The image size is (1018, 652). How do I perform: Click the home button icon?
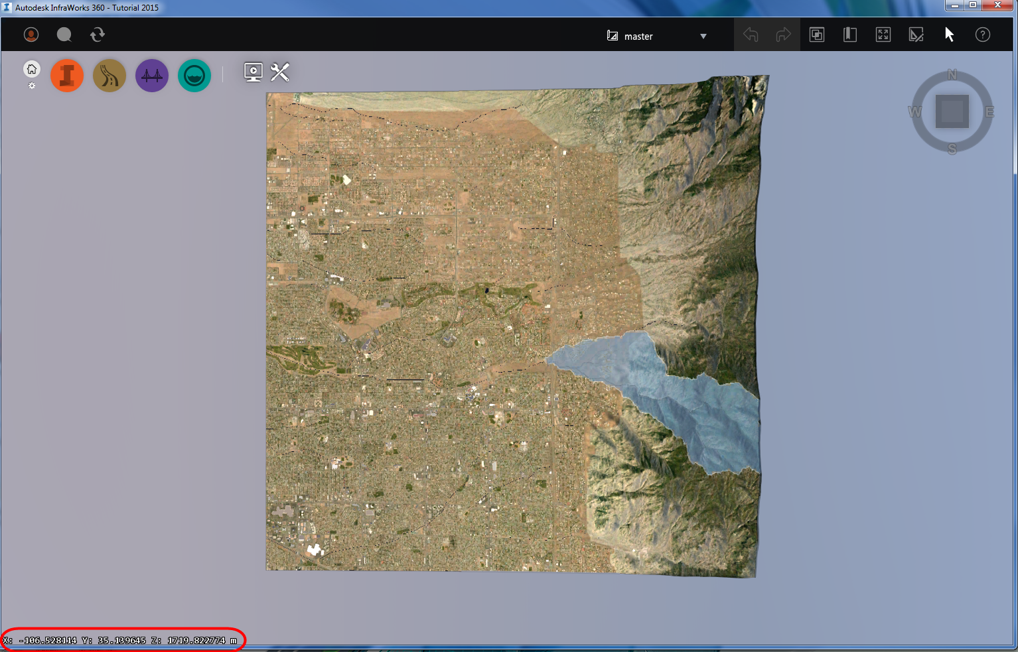click(x=32, y=69)
